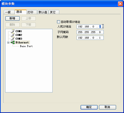The image size is (124, 113).
Task: Click the 人机IP地址 input field
Action: pyautogui.click(x=90, y=27)
